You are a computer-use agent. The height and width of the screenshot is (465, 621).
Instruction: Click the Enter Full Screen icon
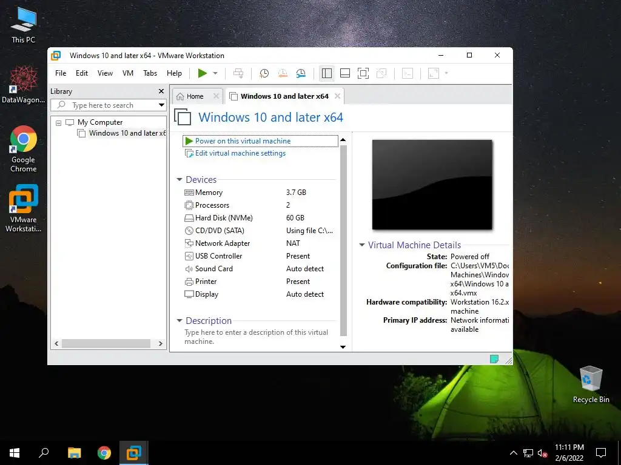pos(363,73)
